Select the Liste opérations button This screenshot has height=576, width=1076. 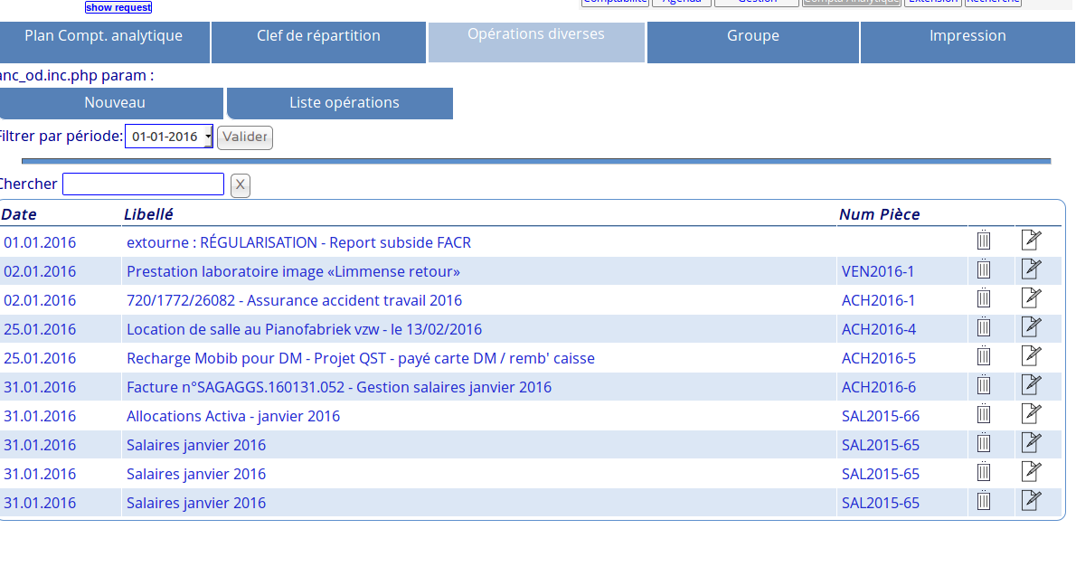[x=344, y=103]
